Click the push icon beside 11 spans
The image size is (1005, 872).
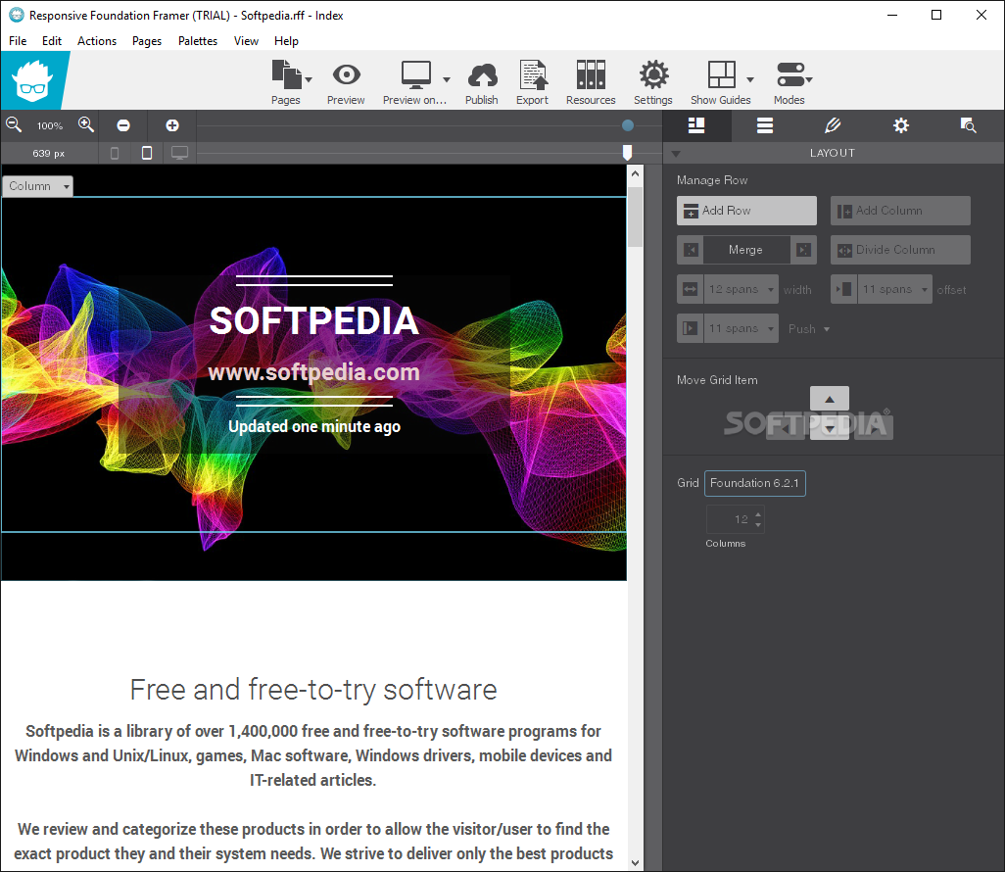691,328
